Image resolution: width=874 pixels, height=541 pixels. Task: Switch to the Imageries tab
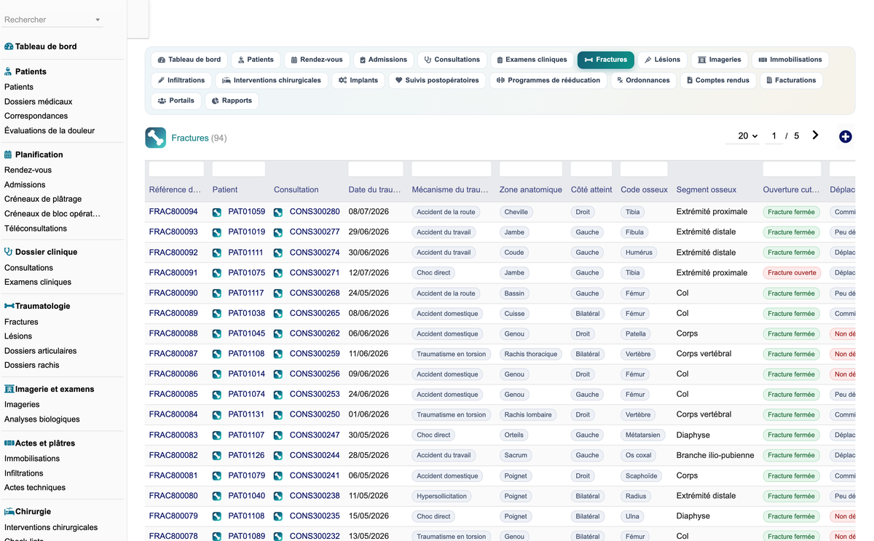[x=720, y=60]
